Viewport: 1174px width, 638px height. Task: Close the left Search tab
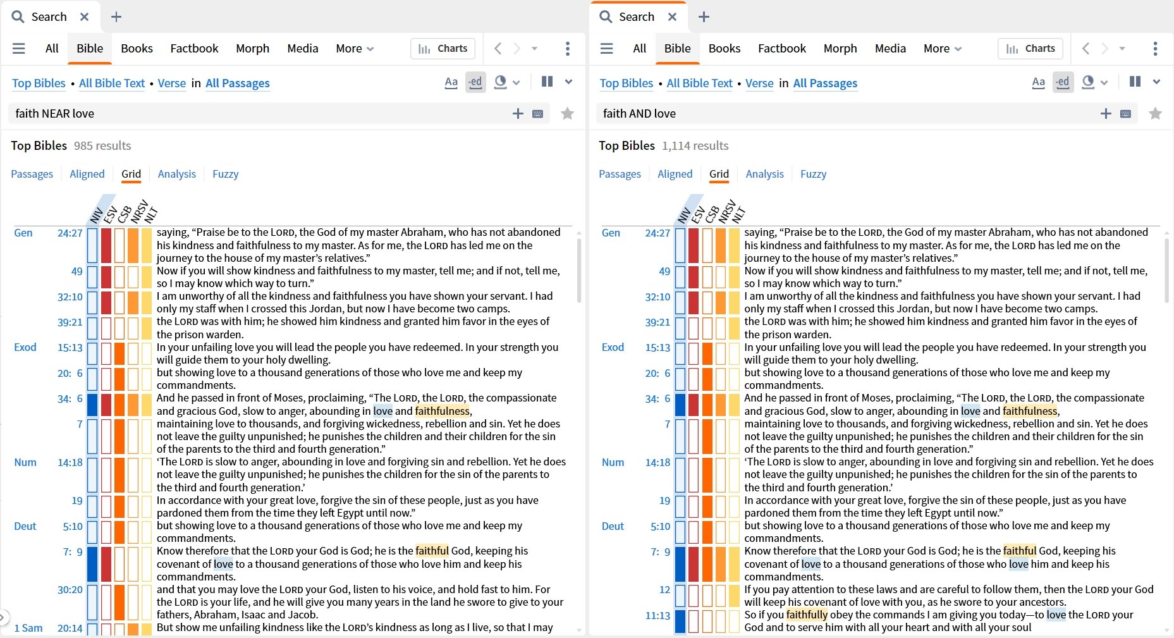[x=84, y=17]
